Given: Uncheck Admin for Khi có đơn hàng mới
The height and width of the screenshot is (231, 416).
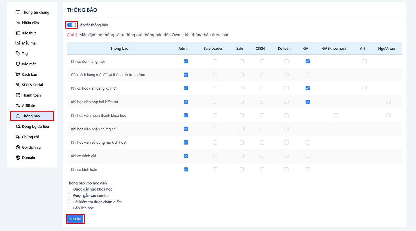Looking at the screenshot, I should point(186,61).
